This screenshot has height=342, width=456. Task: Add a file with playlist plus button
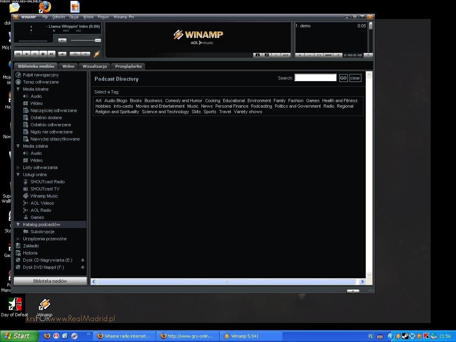300,55
